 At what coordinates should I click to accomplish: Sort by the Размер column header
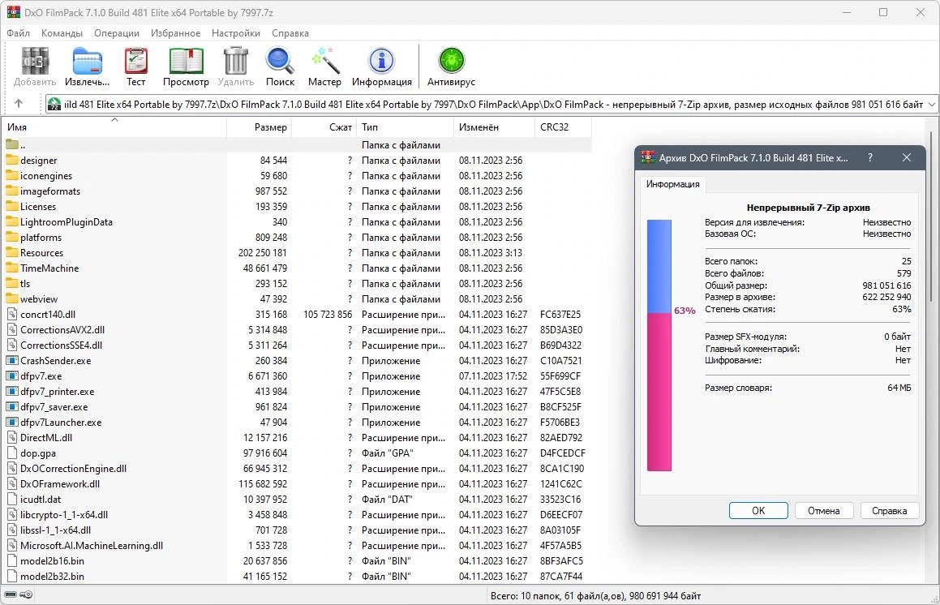(x=259, y=127)
